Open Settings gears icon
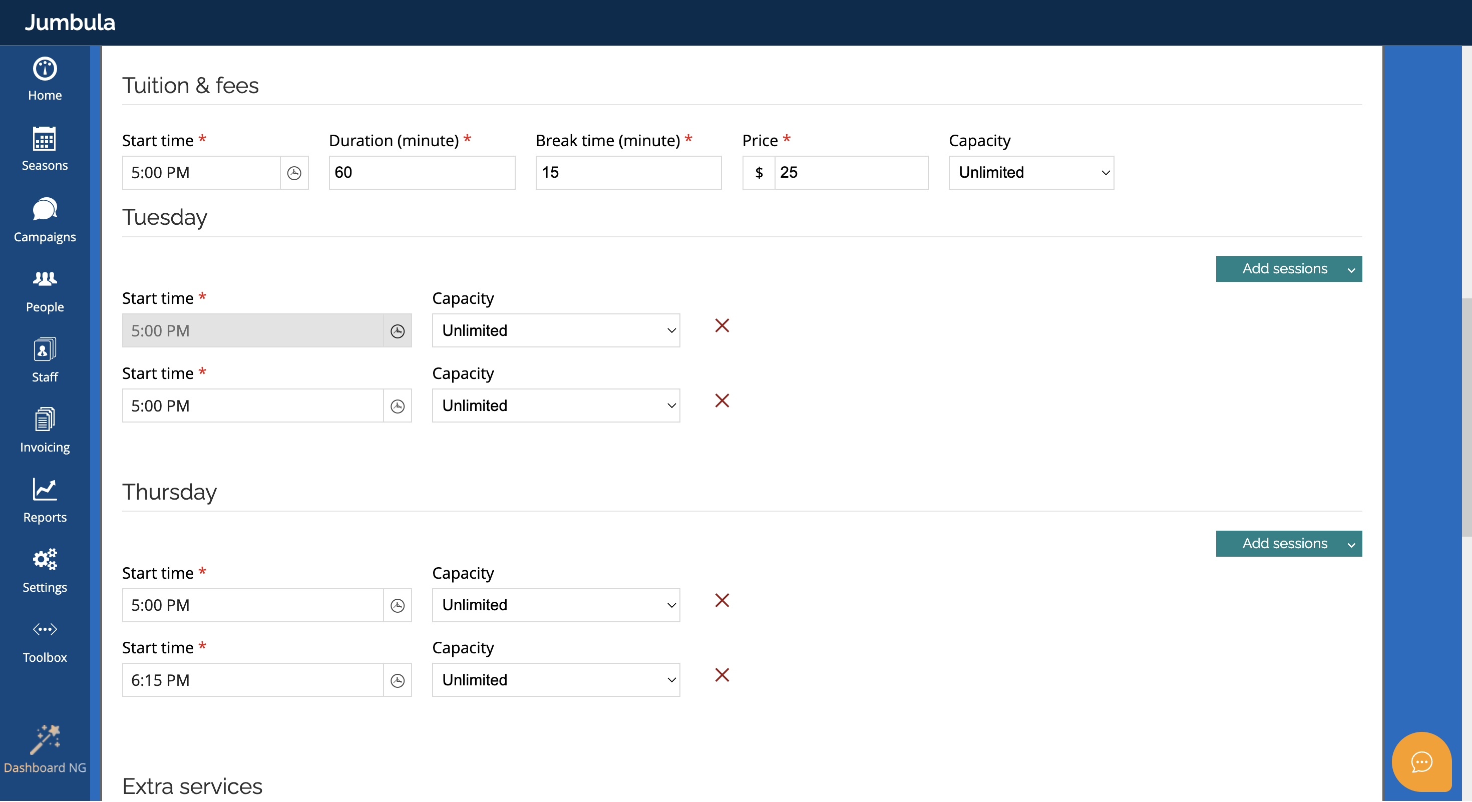Image resolution: width=1472 pixels, height=802 pixels. coord(45,560)
